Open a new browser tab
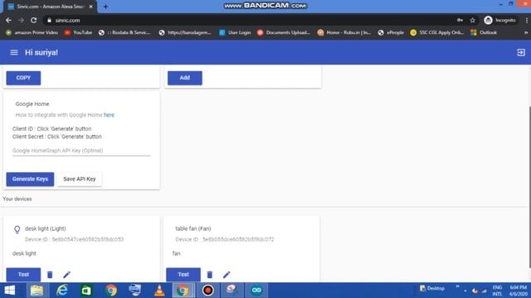 (x=105, y=7)
